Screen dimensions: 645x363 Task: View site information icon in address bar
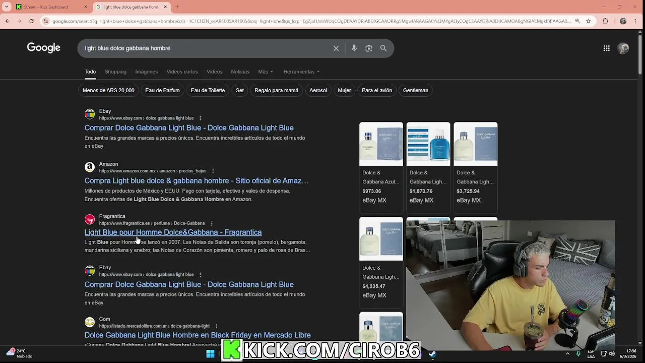[x=46, y=21]
